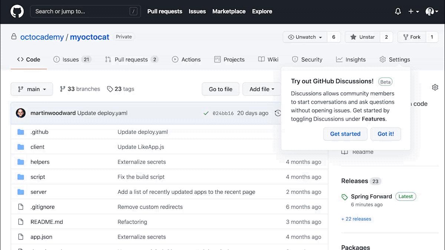Open the main branch dropdown
445x250 pixels.
(32, 89)
